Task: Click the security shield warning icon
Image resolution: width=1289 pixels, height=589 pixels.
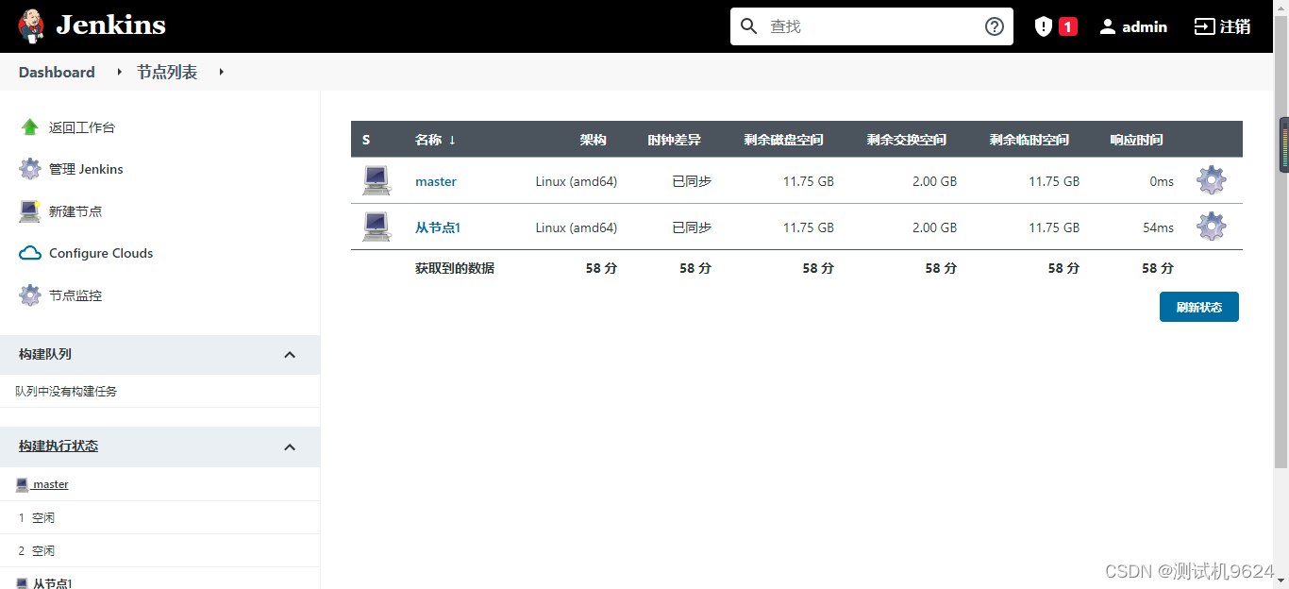Action: 1044,26
